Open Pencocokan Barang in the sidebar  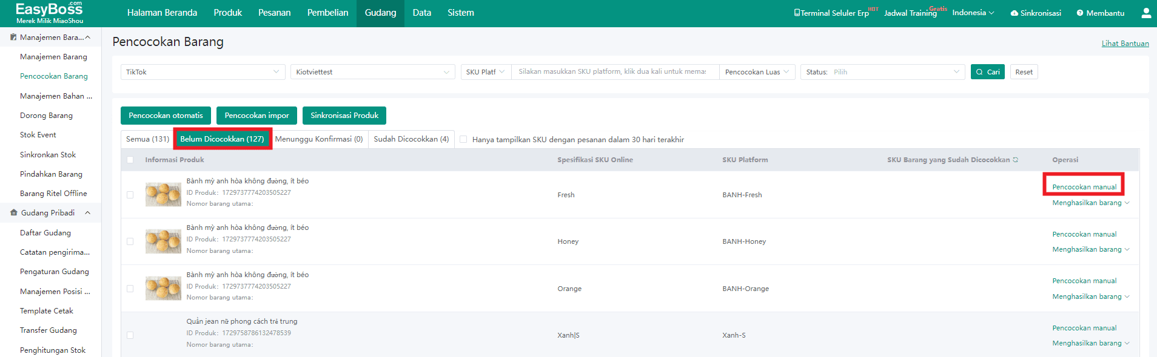[x=53, y=76]
